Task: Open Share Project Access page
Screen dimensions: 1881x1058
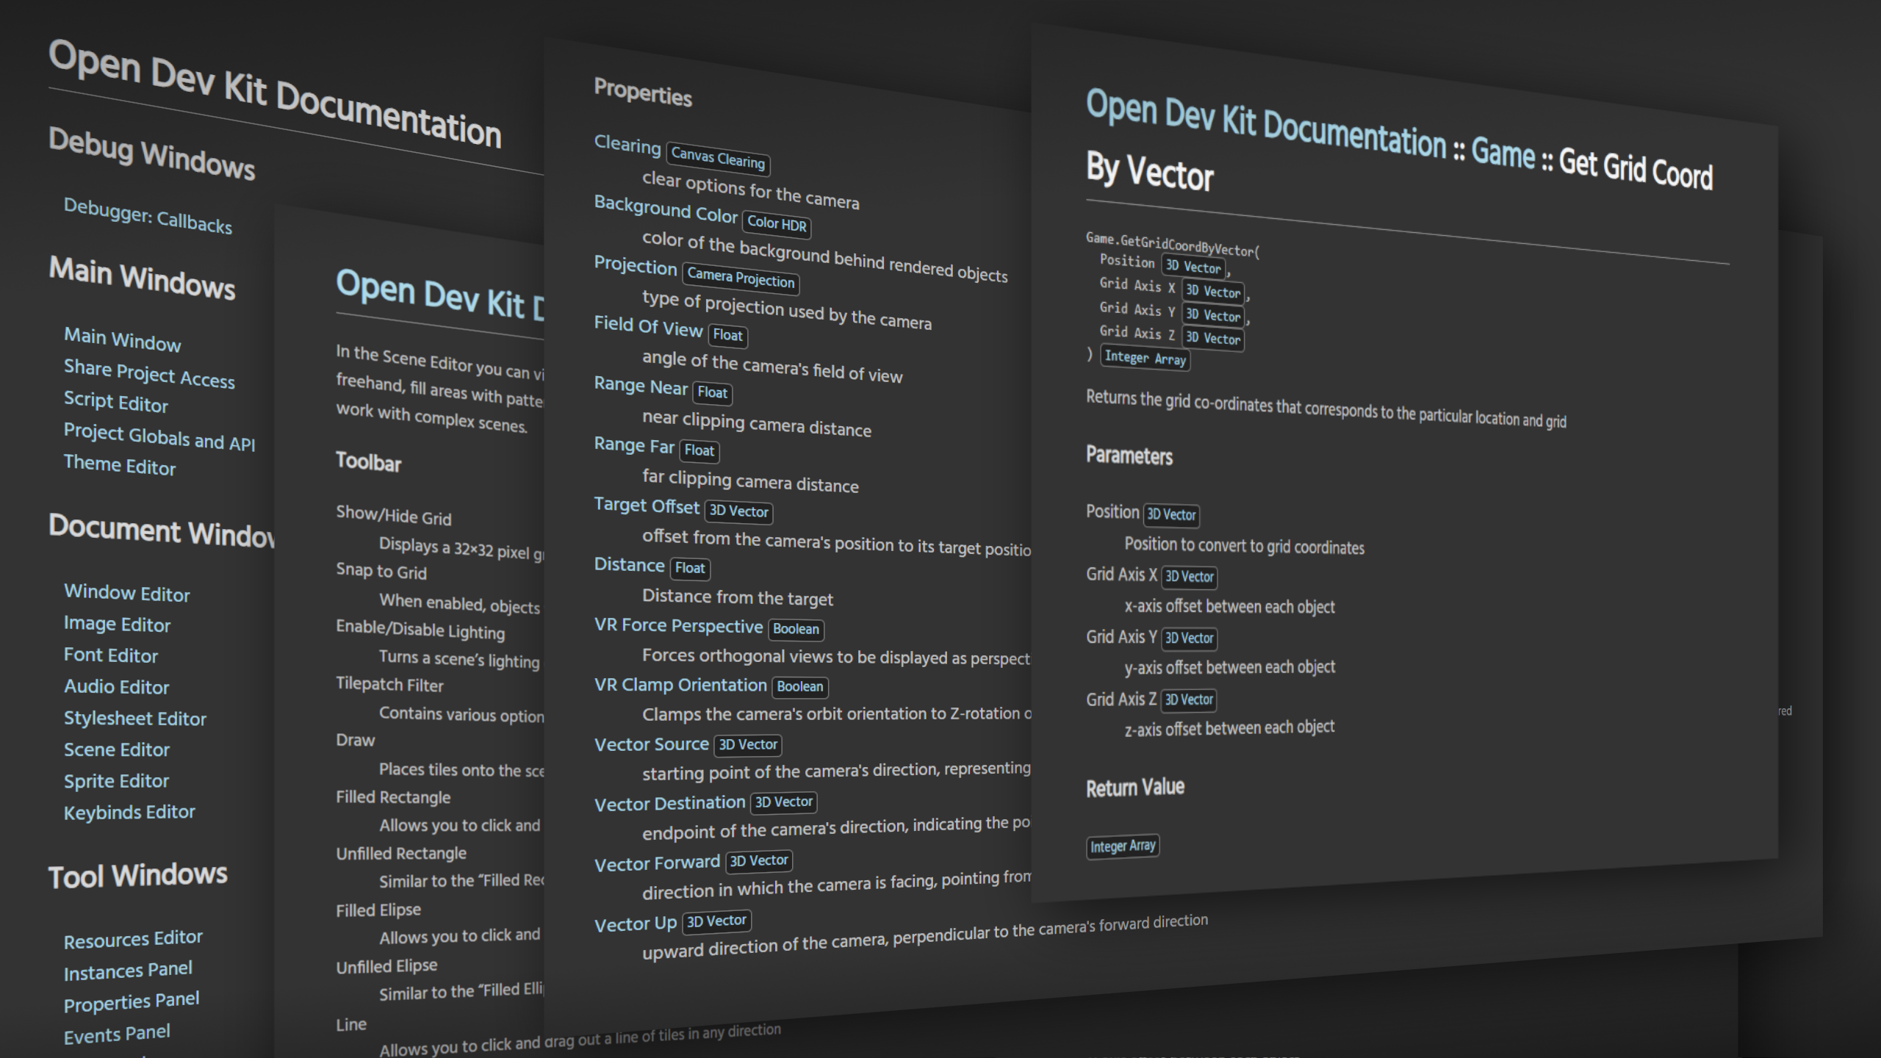Action: click(x=149, y=373)
